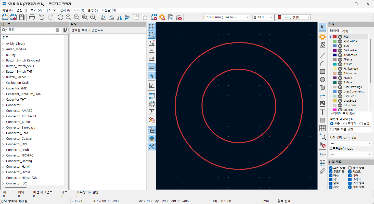Click the User.Eco2 color swatch
The height and width of the screenshot is (204, 374).
coord(335,101)
